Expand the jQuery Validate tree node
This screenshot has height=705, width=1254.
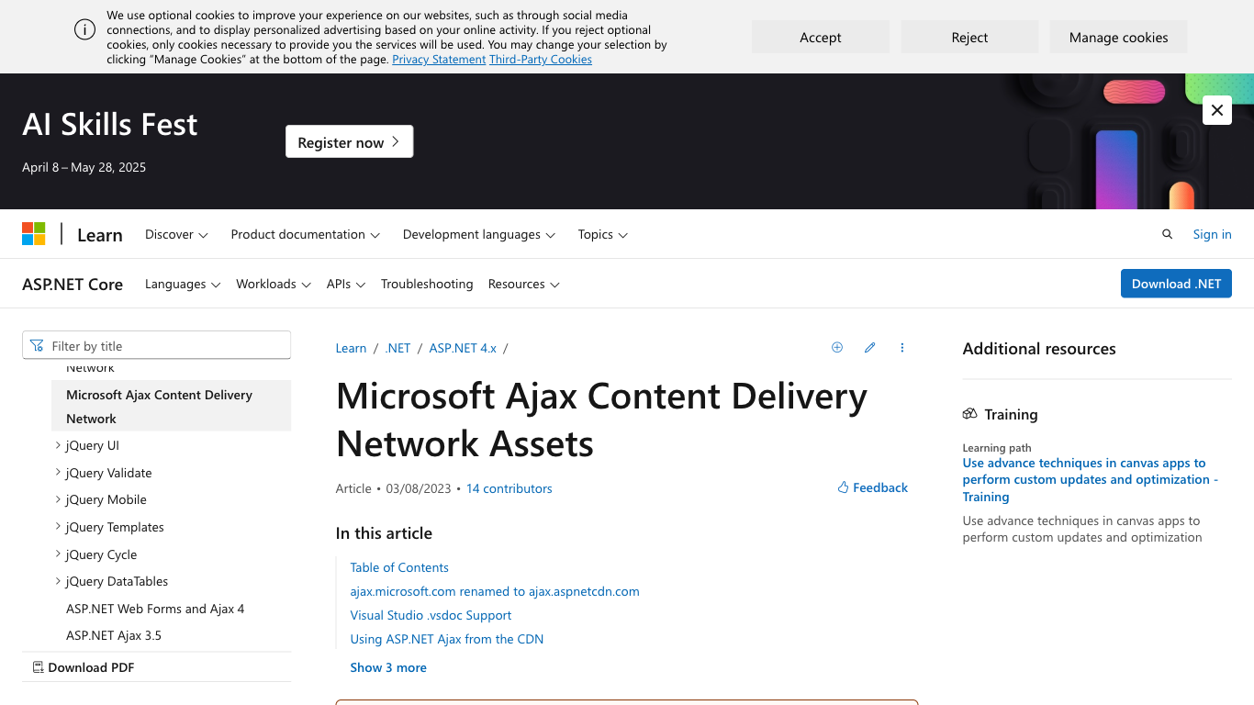59,473
